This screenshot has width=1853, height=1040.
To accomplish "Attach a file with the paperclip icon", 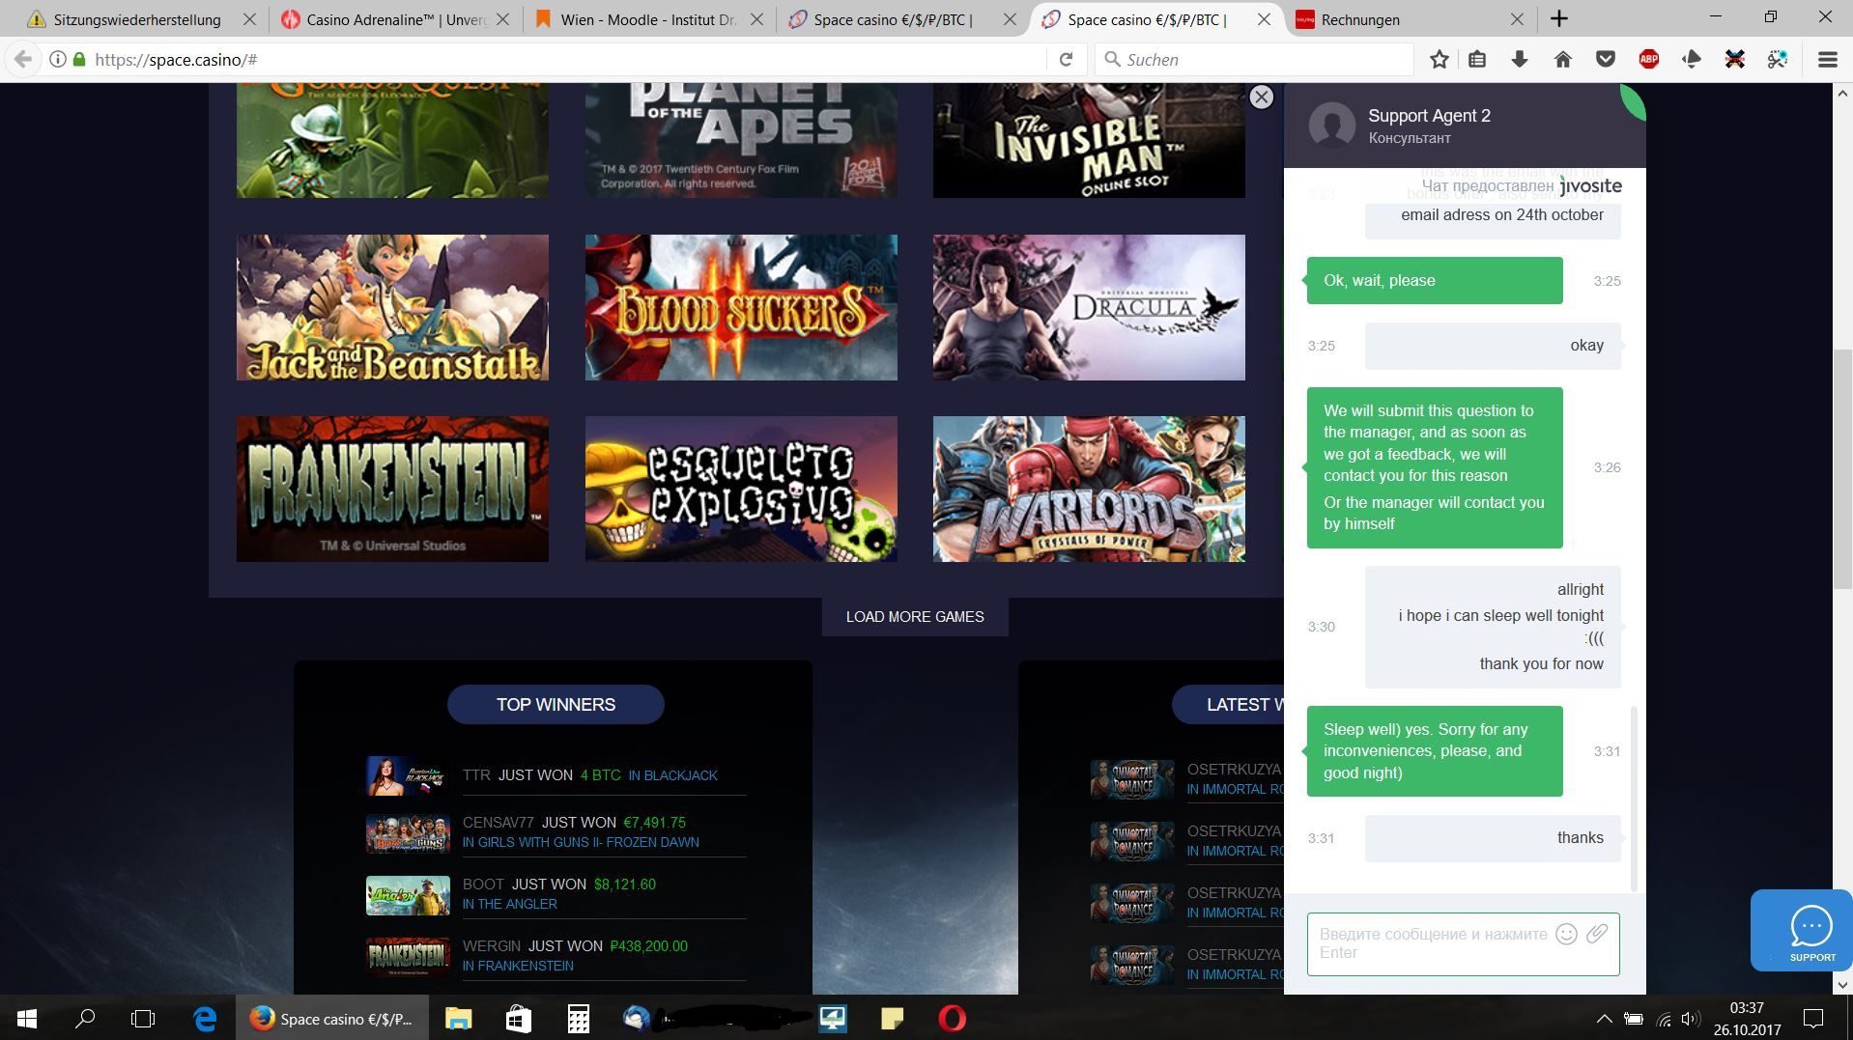I will pyautogui.click(x=1597, y=934).
